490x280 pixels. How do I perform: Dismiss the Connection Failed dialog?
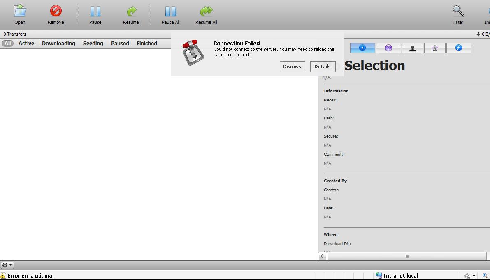[x=292, y=67]
